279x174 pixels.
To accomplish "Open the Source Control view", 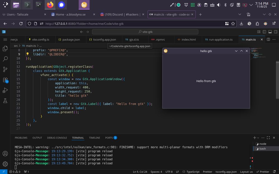I will tap(5, 69).
